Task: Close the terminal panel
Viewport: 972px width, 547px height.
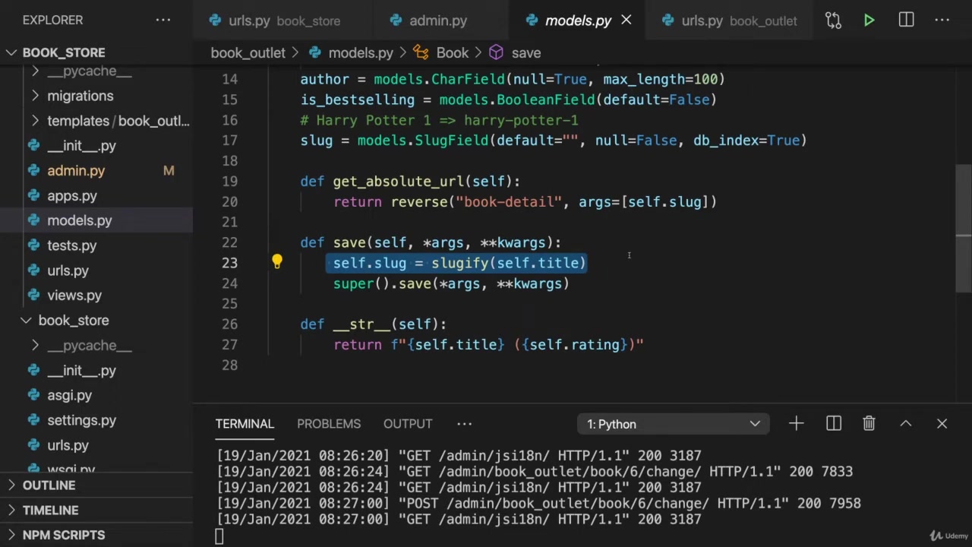Action: click(942, 424)
